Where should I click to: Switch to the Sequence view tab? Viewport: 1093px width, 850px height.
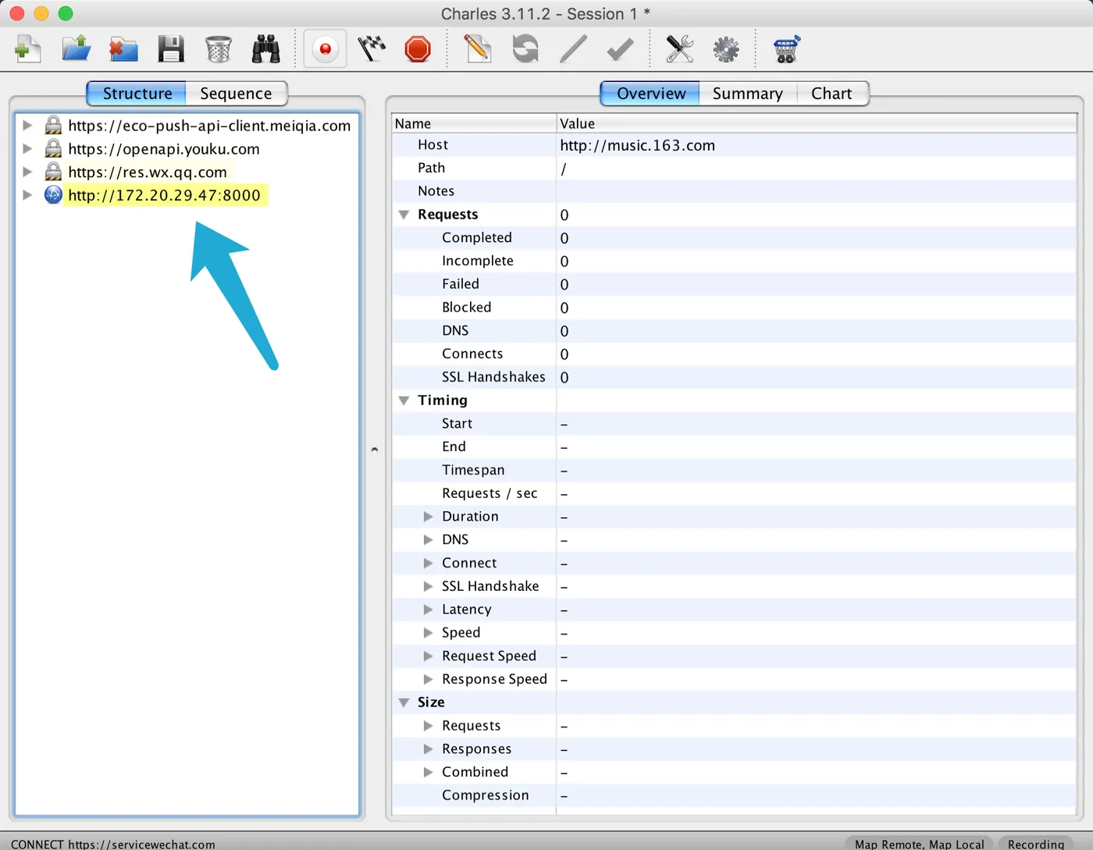click(x=236, y=94)
